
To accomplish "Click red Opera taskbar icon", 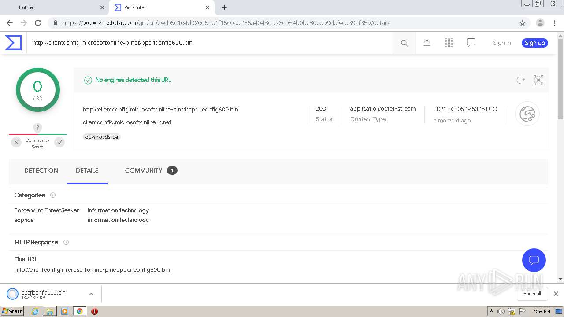I will [x=94, y=311].
